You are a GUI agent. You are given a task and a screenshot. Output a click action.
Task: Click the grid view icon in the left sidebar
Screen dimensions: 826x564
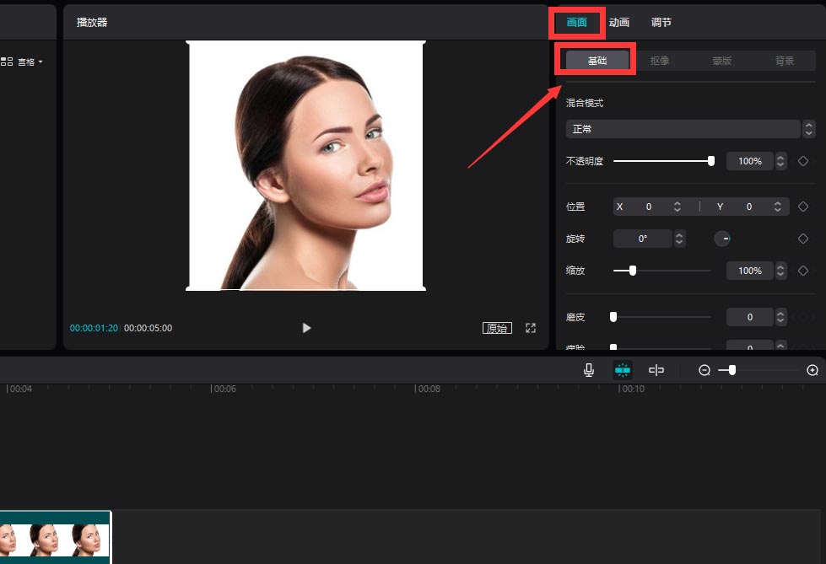[x=7, y=61]
